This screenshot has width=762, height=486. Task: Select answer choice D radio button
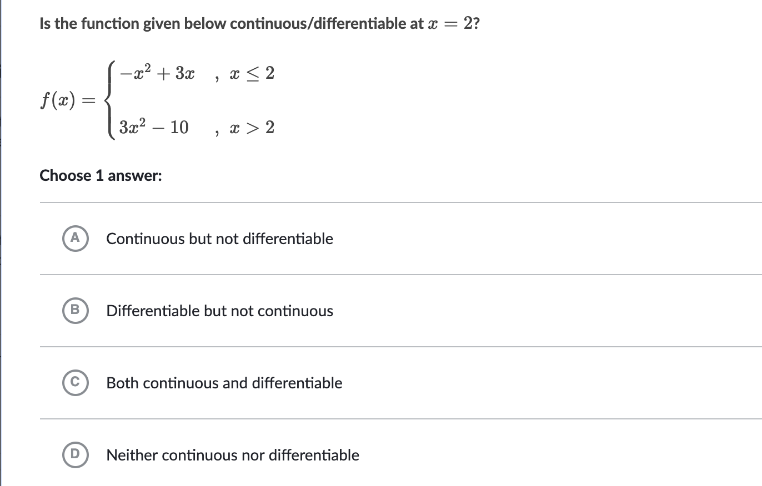(76, 455)
